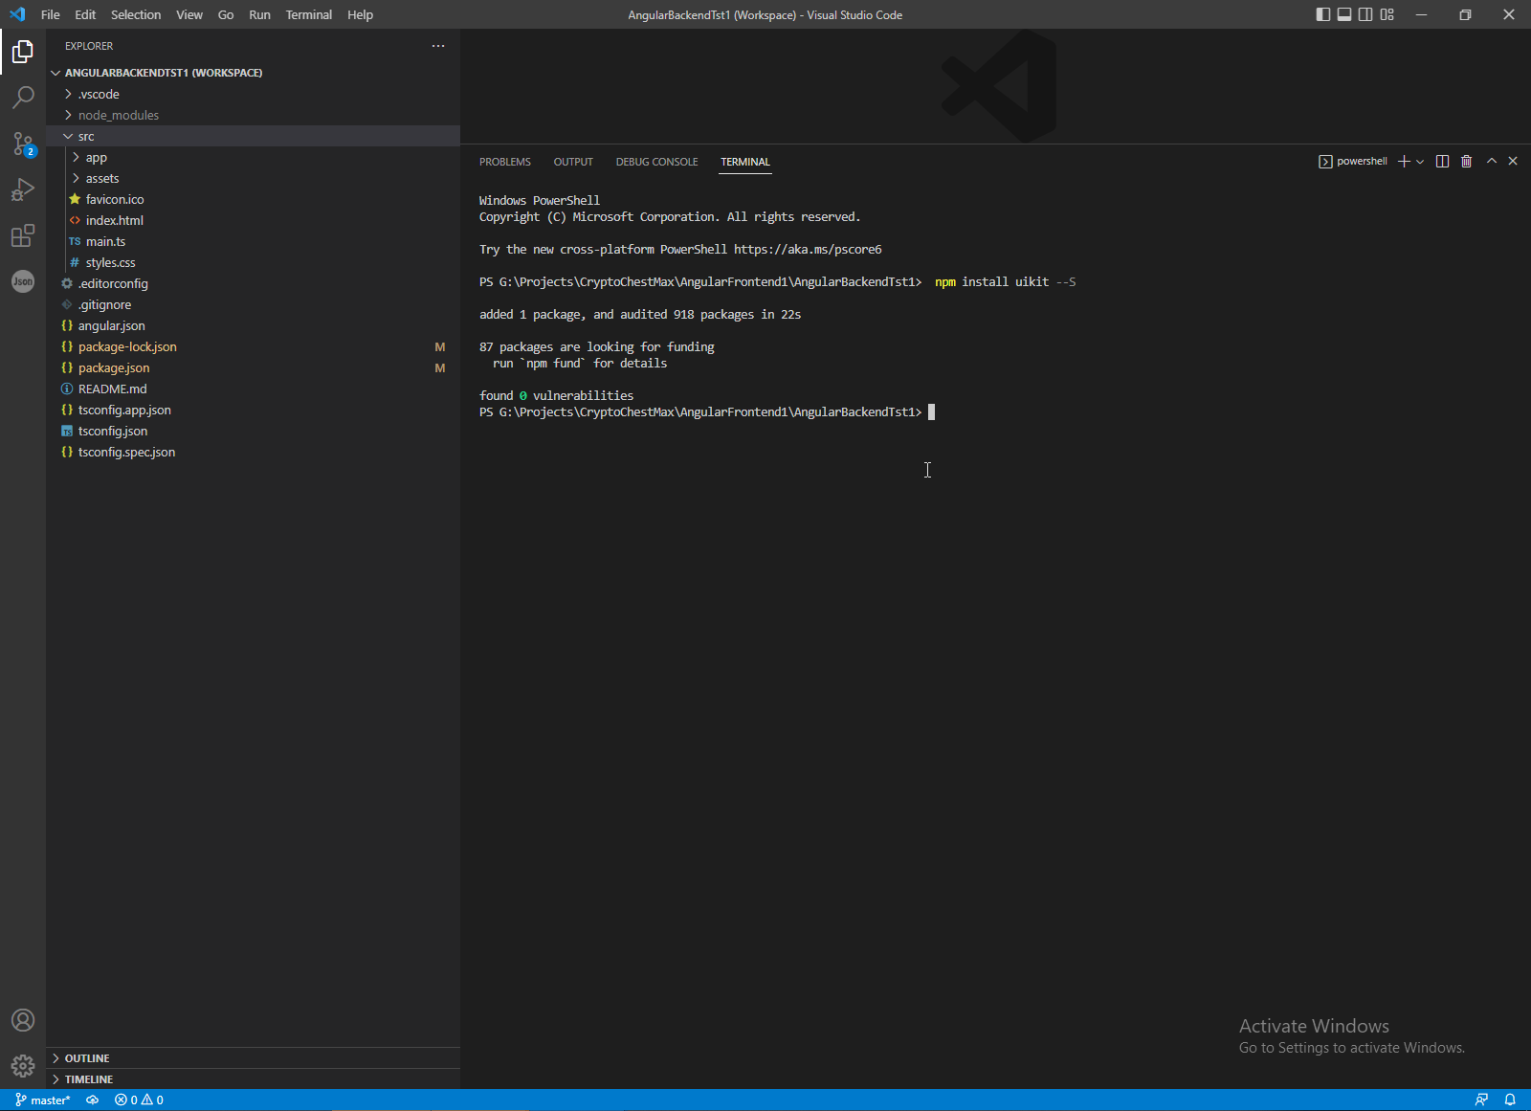Split the terminal pane

pos(1443,162)
